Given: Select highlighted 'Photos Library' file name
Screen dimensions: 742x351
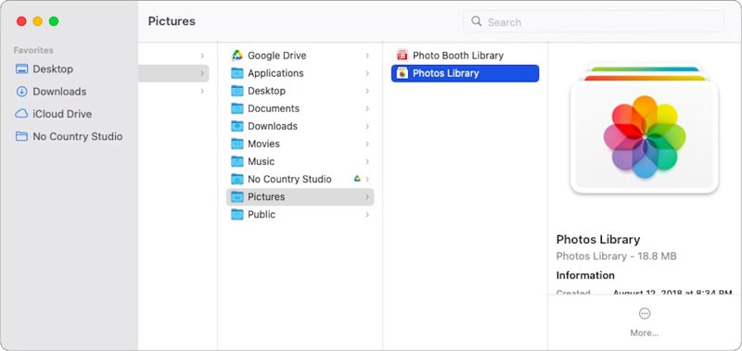Looking at the screenshot, I should coord(445,73).
